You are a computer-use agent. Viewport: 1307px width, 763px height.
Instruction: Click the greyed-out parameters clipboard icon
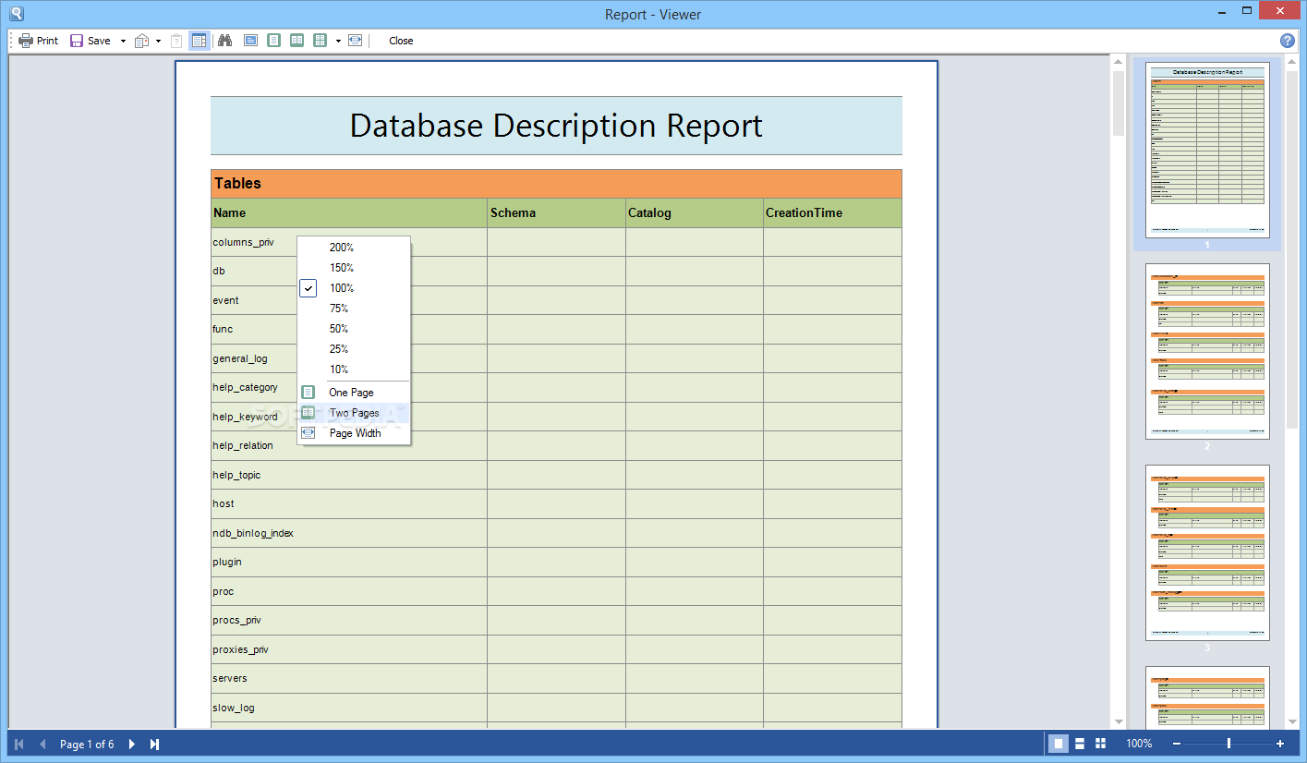(176, 41)
